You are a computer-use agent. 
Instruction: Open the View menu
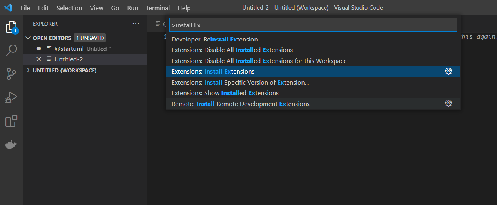click(96, 8)
